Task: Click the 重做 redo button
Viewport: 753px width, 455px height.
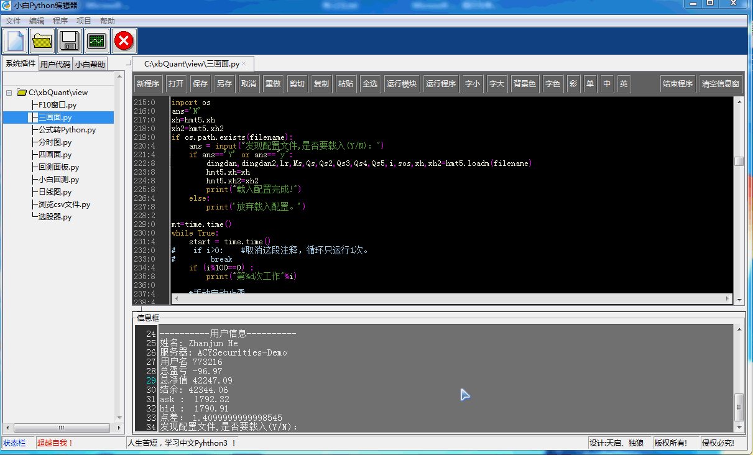Action: [273, 84]
